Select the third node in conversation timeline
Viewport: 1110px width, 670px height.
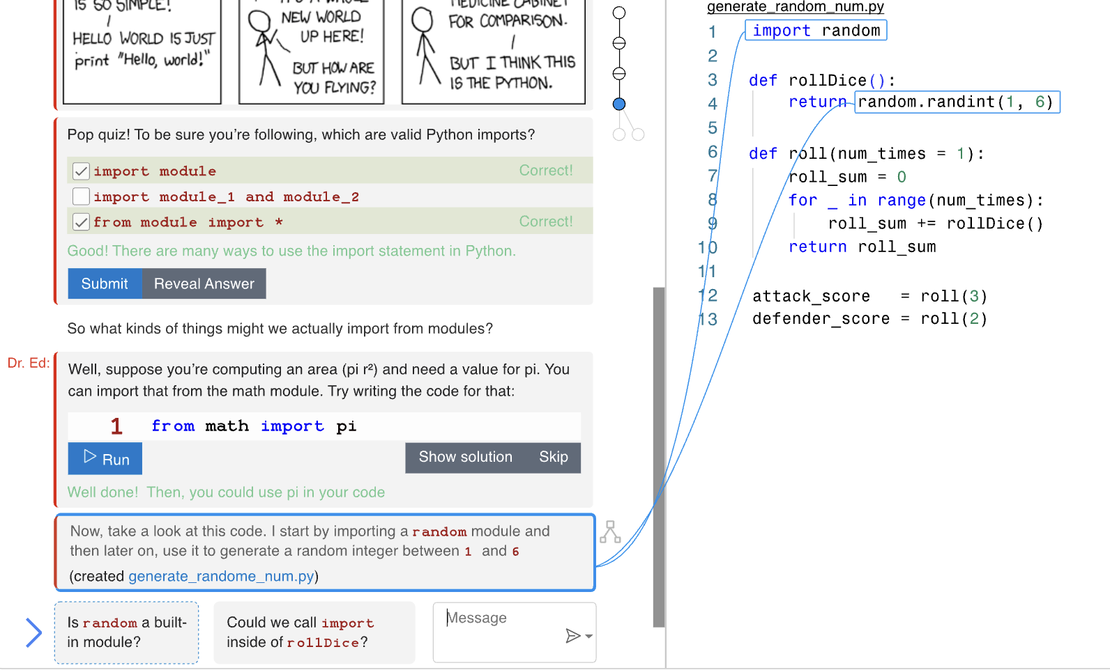619,73
